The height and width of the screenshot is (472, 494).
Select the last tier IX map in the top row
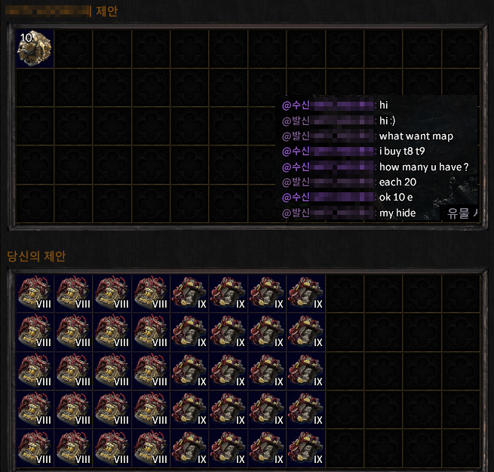tap(306, 293)
